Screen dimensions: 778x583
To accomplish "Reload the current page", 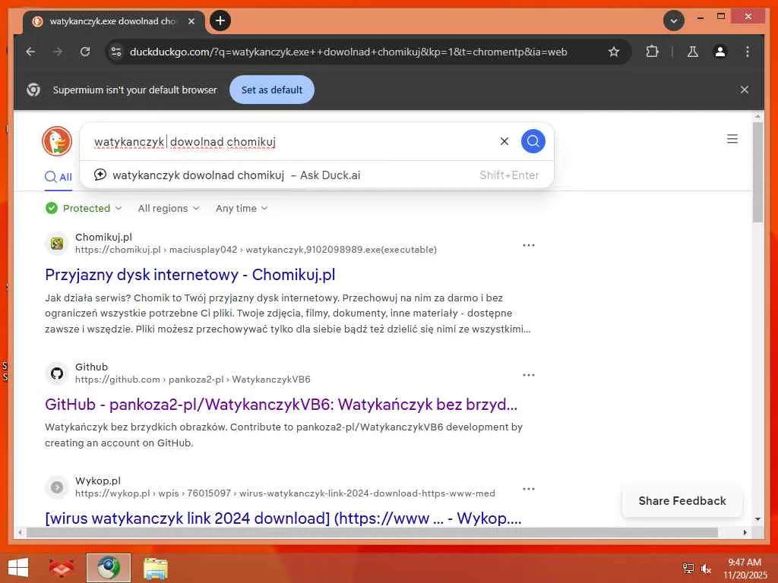I will (85, 52).
